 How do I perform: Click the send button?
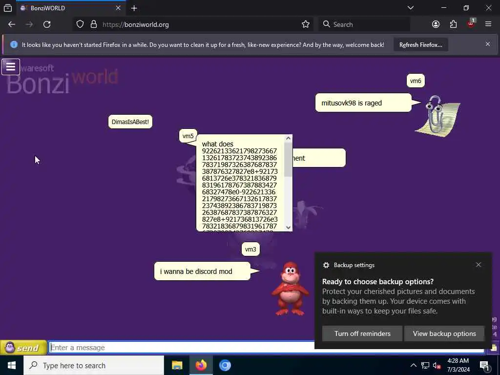(x=23, y=348)
